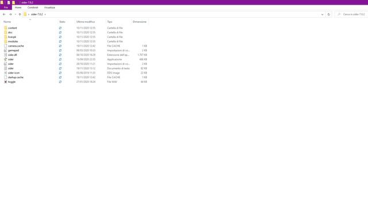Sort by the Nome column header
368x207 pixels.
pyautogui.click(x=7, y=22)
